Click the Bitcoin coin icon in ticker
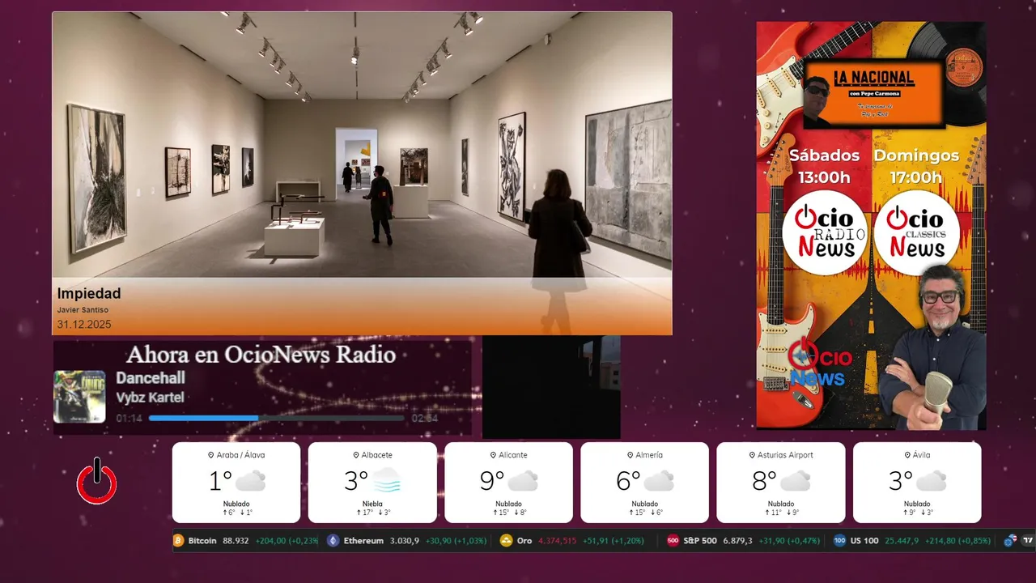This screenshot has width=1036, height=583. (x=179, y=540)
